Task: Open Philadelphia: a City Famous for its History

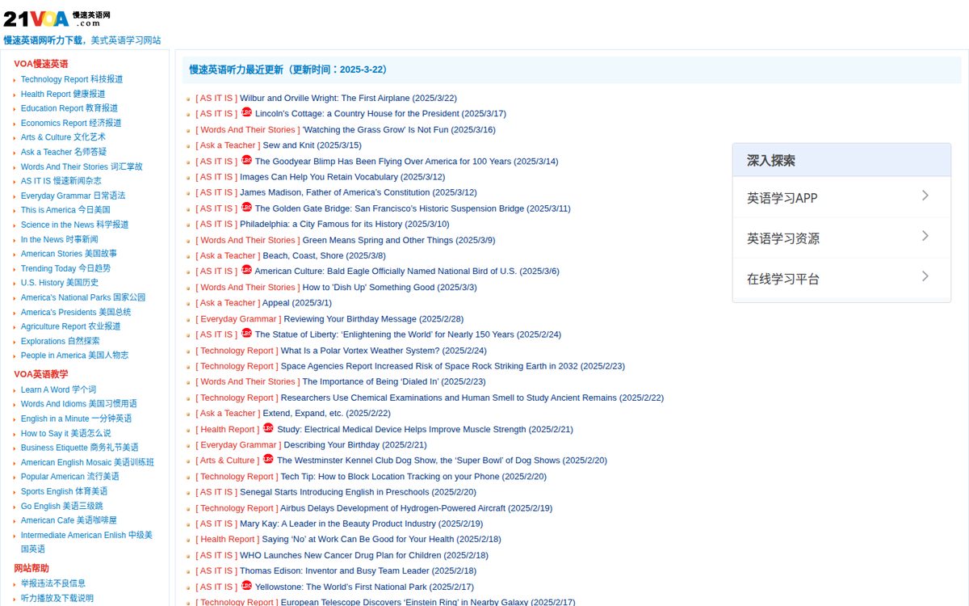Action: click(x=345, y=224)
